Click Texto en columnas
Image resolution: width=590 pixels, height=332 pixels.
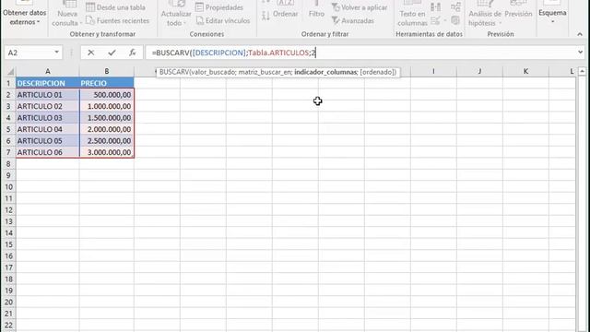click(412, 15)
